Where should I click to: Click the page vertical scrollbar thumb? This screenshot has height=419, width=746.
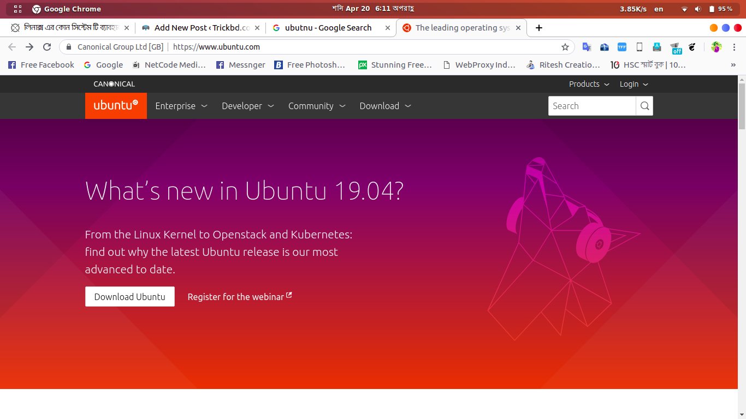pos(742,106)
